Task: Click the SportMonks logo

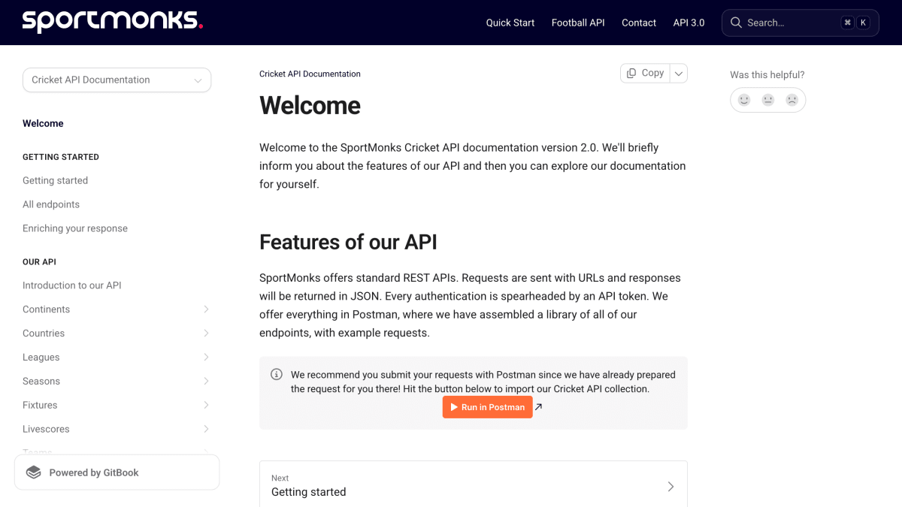Action: (112, 22)
